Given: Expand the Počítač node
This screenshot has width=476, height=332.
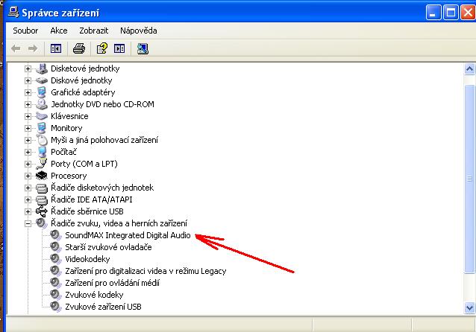Looking at the screenshot, I should point(28,152).
